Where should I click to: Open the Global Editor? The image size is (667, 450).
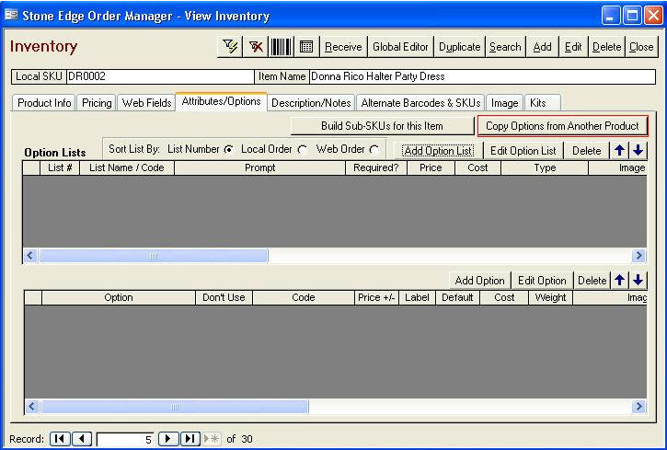pos(400,46)
